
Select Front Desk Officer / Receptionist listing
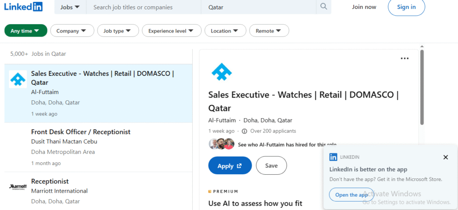pos(98,147)
